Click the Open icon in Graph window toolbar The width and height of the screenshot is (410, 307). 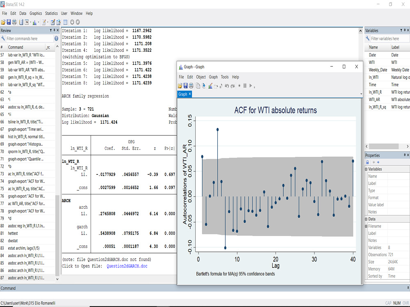(x=180, y=86)
